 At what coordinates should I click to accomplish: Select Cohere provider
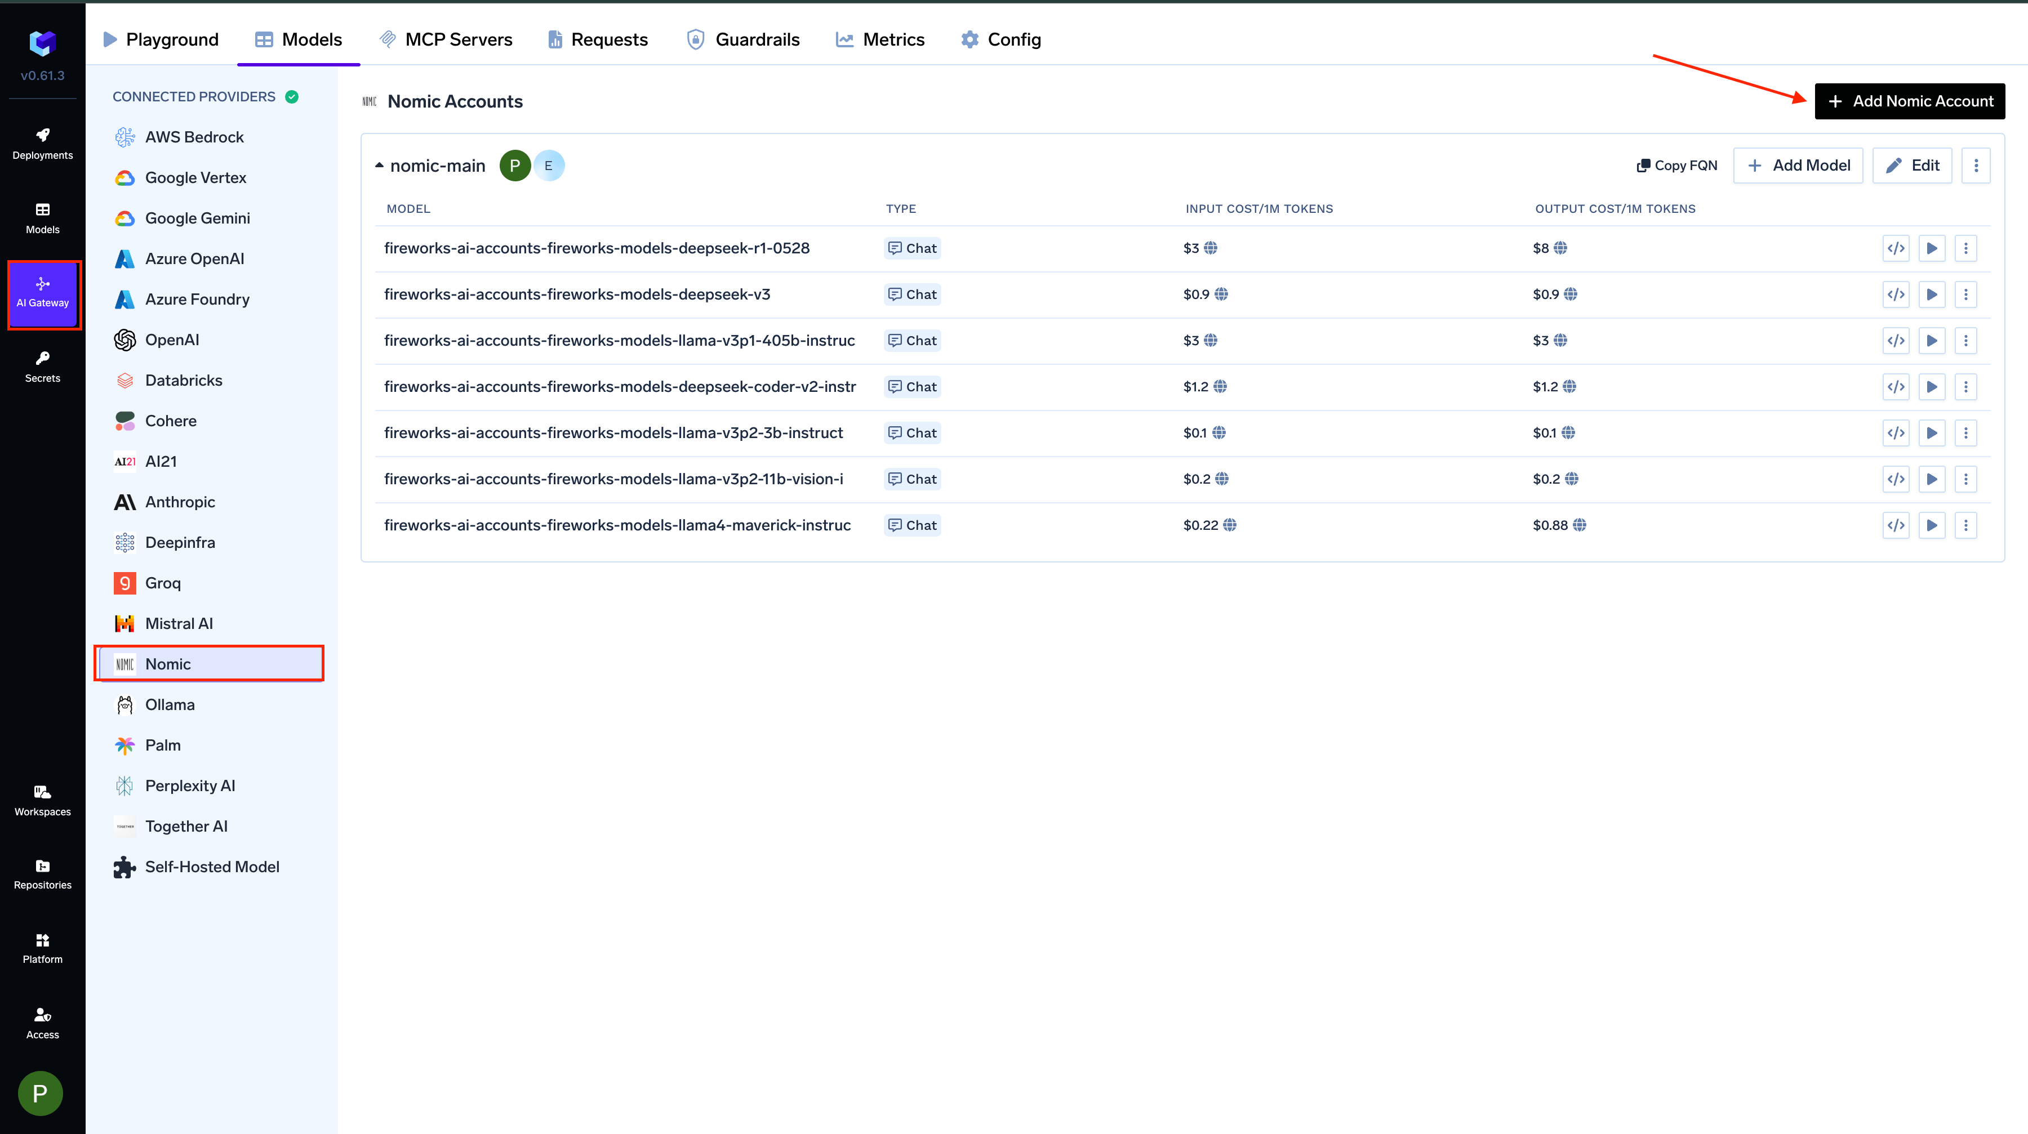171,421
